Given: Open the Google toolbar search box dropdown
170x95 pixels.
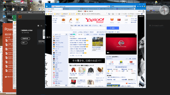Looking at the screenshot, I should pyautogui.click(x=77, y=11).
